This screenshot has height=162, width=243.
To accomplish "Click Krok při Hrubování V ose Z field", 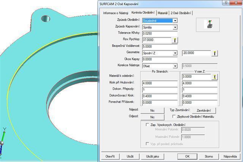I will tap(200, 83).
